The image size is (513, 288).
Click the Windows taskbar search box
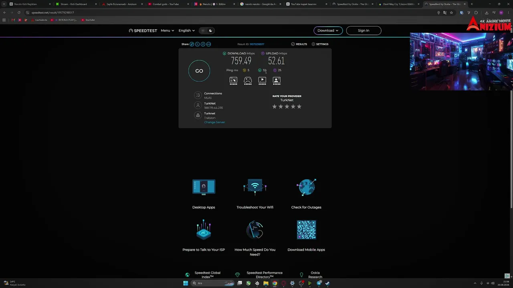point(213,283)
